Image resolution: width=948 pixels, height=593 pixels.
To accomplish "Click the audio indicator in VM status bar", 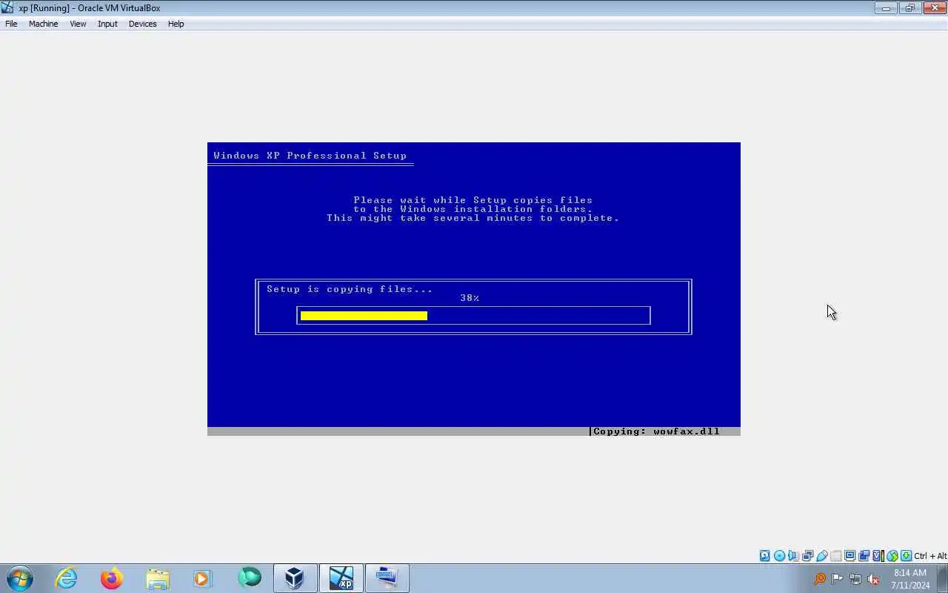I will [793, 556].
